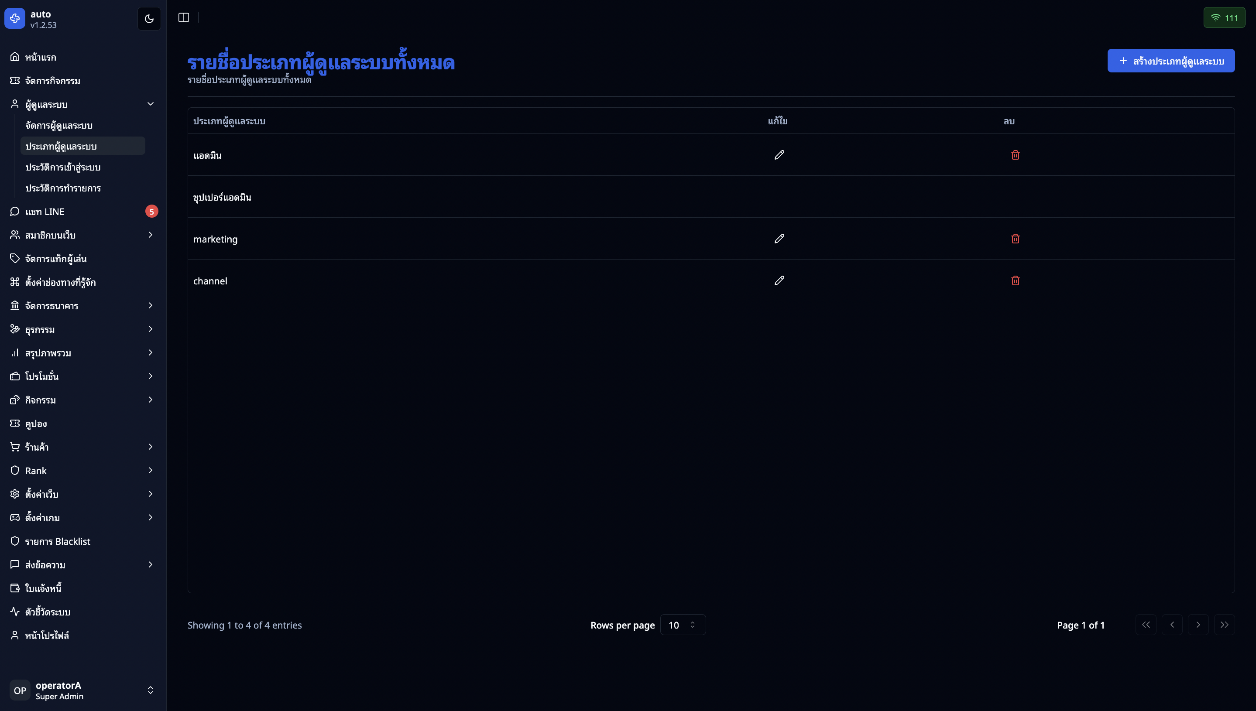Click the red trash icon for แอดมิน
Viewport: 1256px width, 711px height.
1015,155
